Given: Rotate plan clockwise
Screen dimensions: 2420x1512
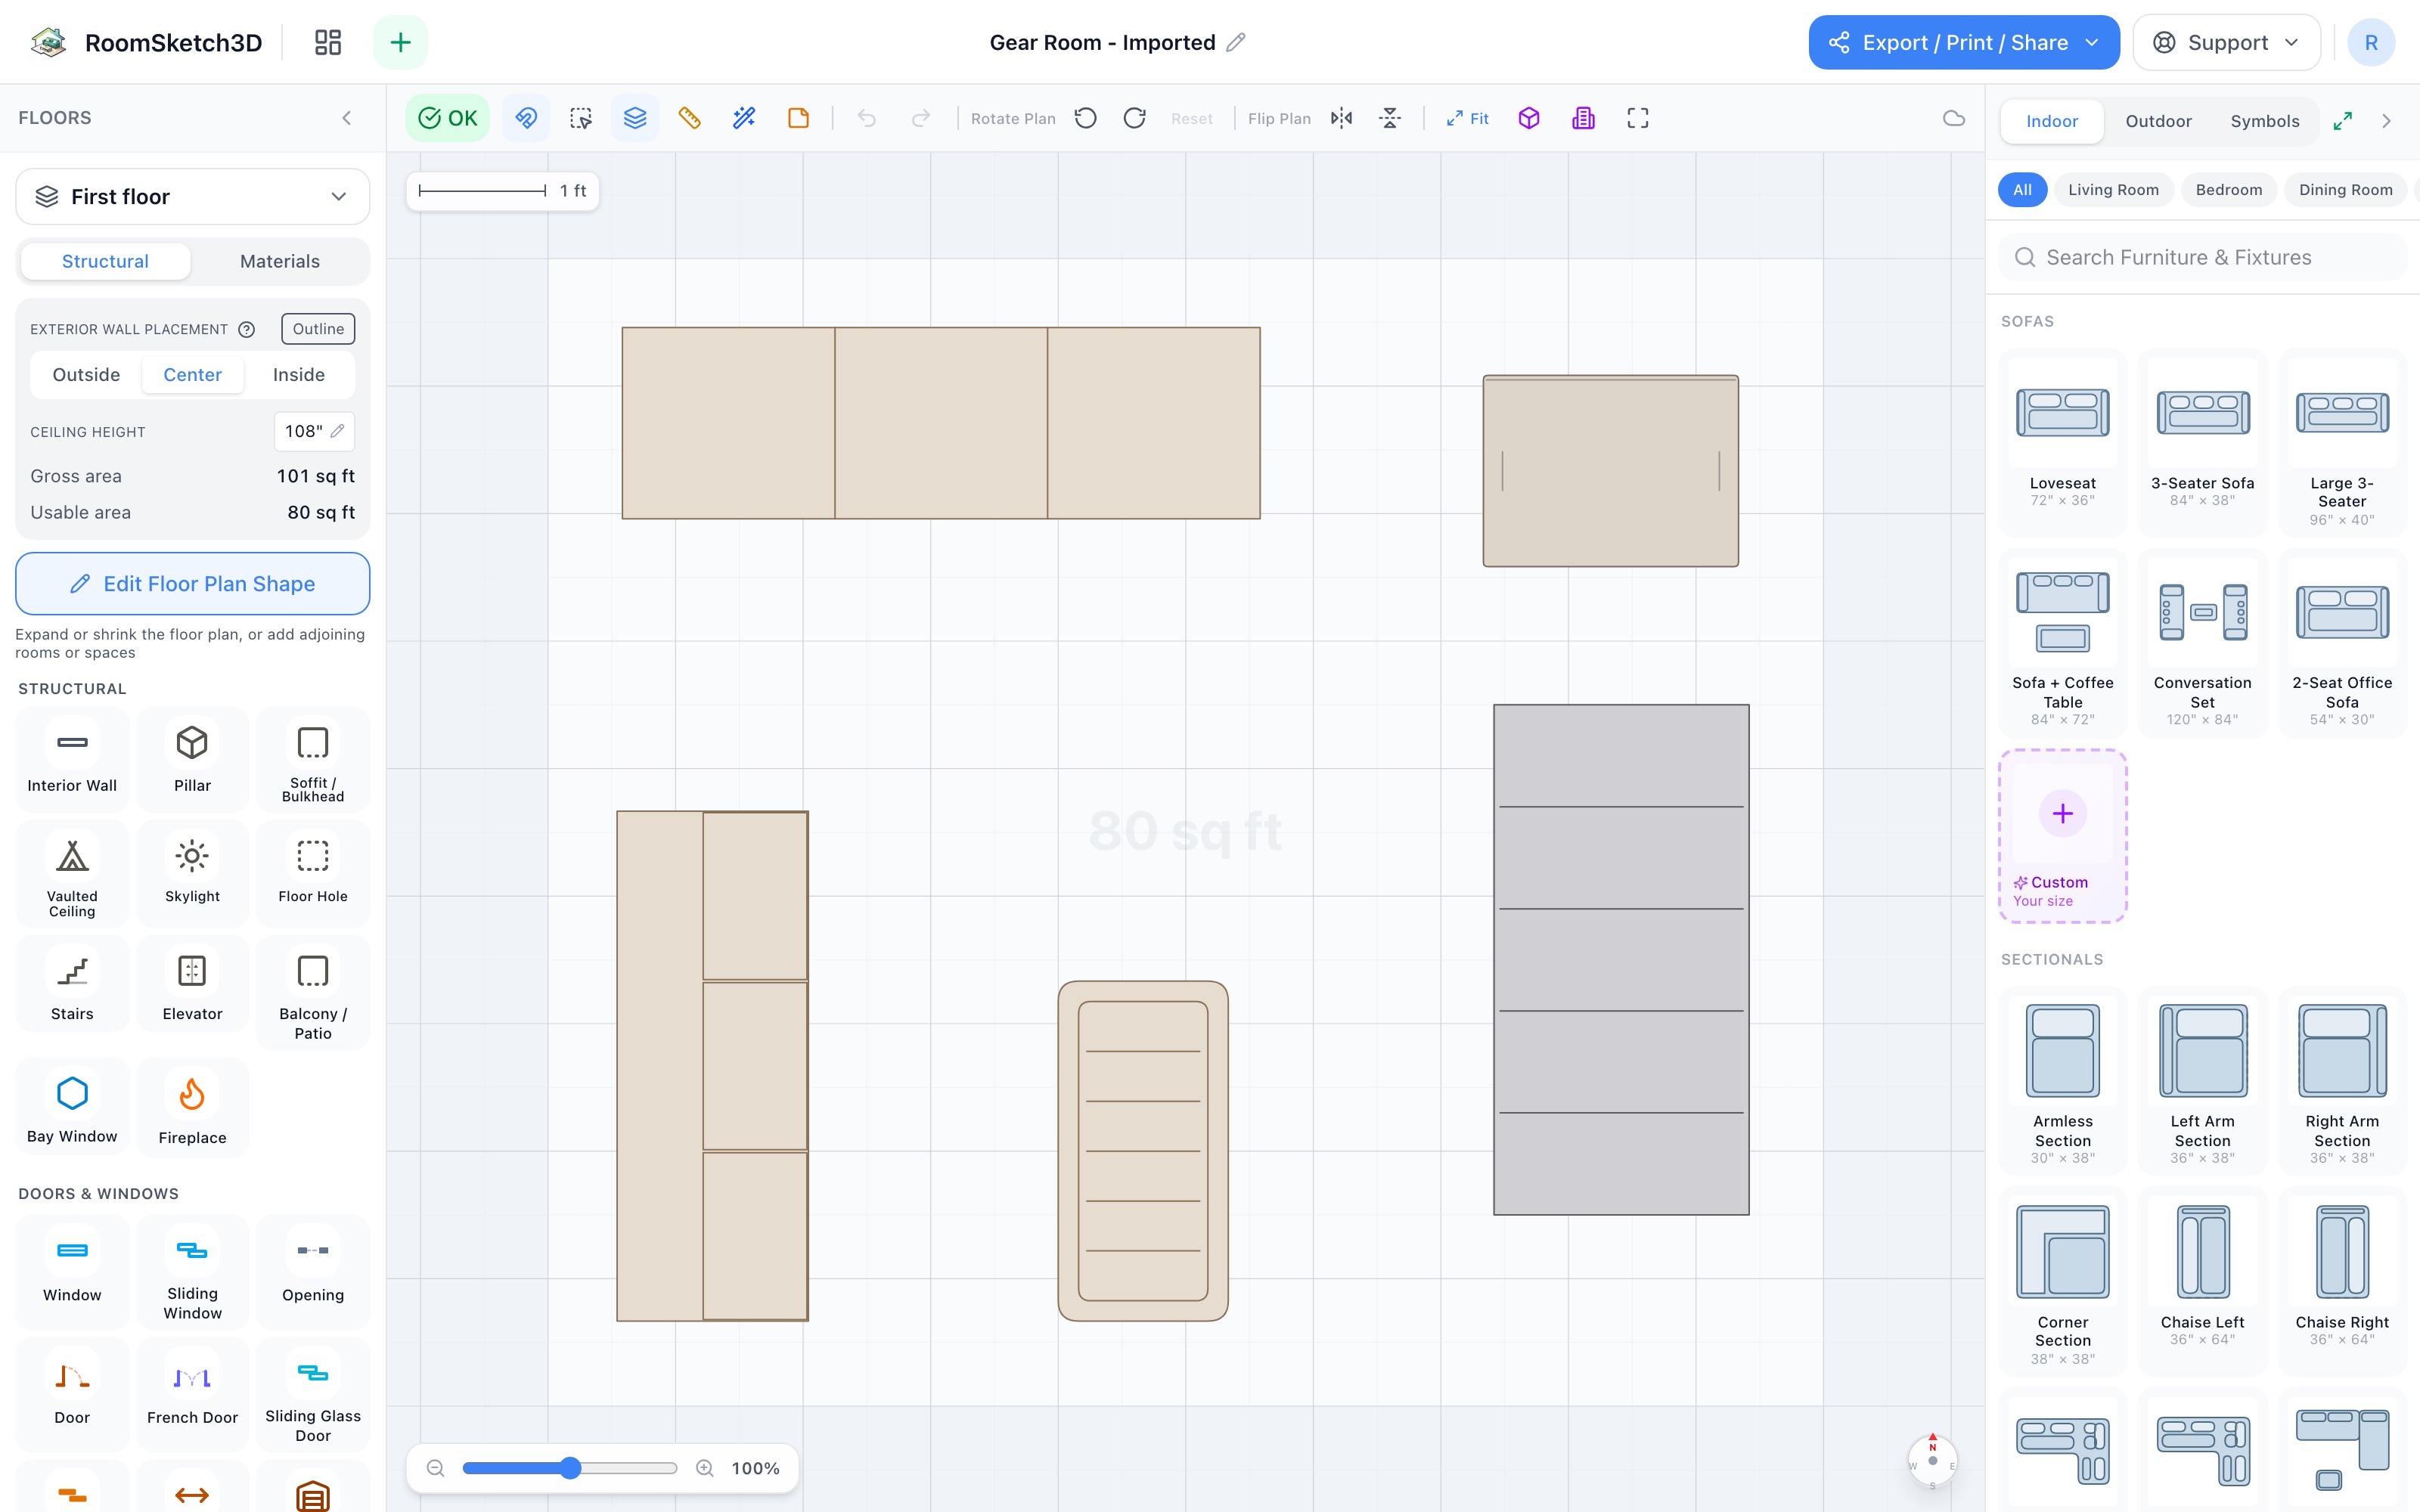Looking at the screenshot, I should (x=1134, y=118).
